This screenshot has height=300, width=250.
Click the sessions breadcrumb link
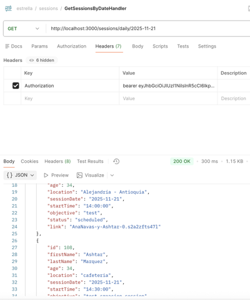click(48, 8)
